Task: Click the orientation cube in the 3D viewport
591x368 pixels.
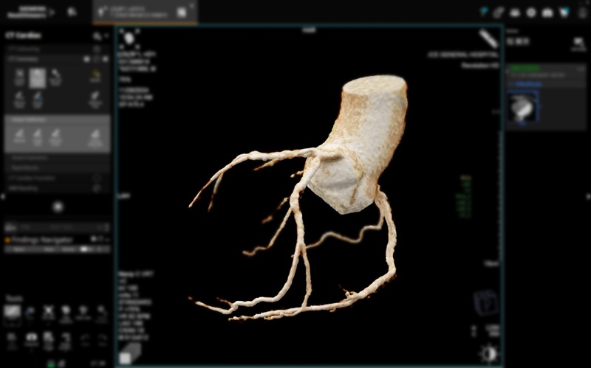Action: pos(485,302)
